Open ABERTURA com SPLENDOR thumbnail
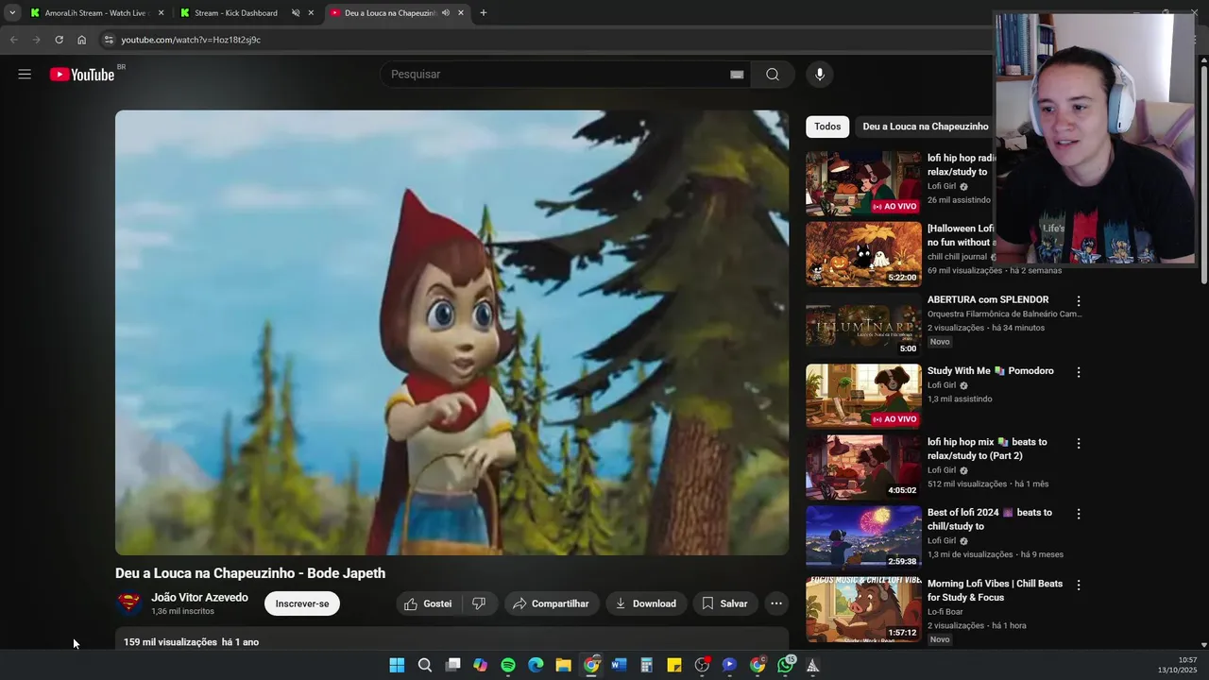Viewport: 1209px width, 680px height. [x=863, y=325]
